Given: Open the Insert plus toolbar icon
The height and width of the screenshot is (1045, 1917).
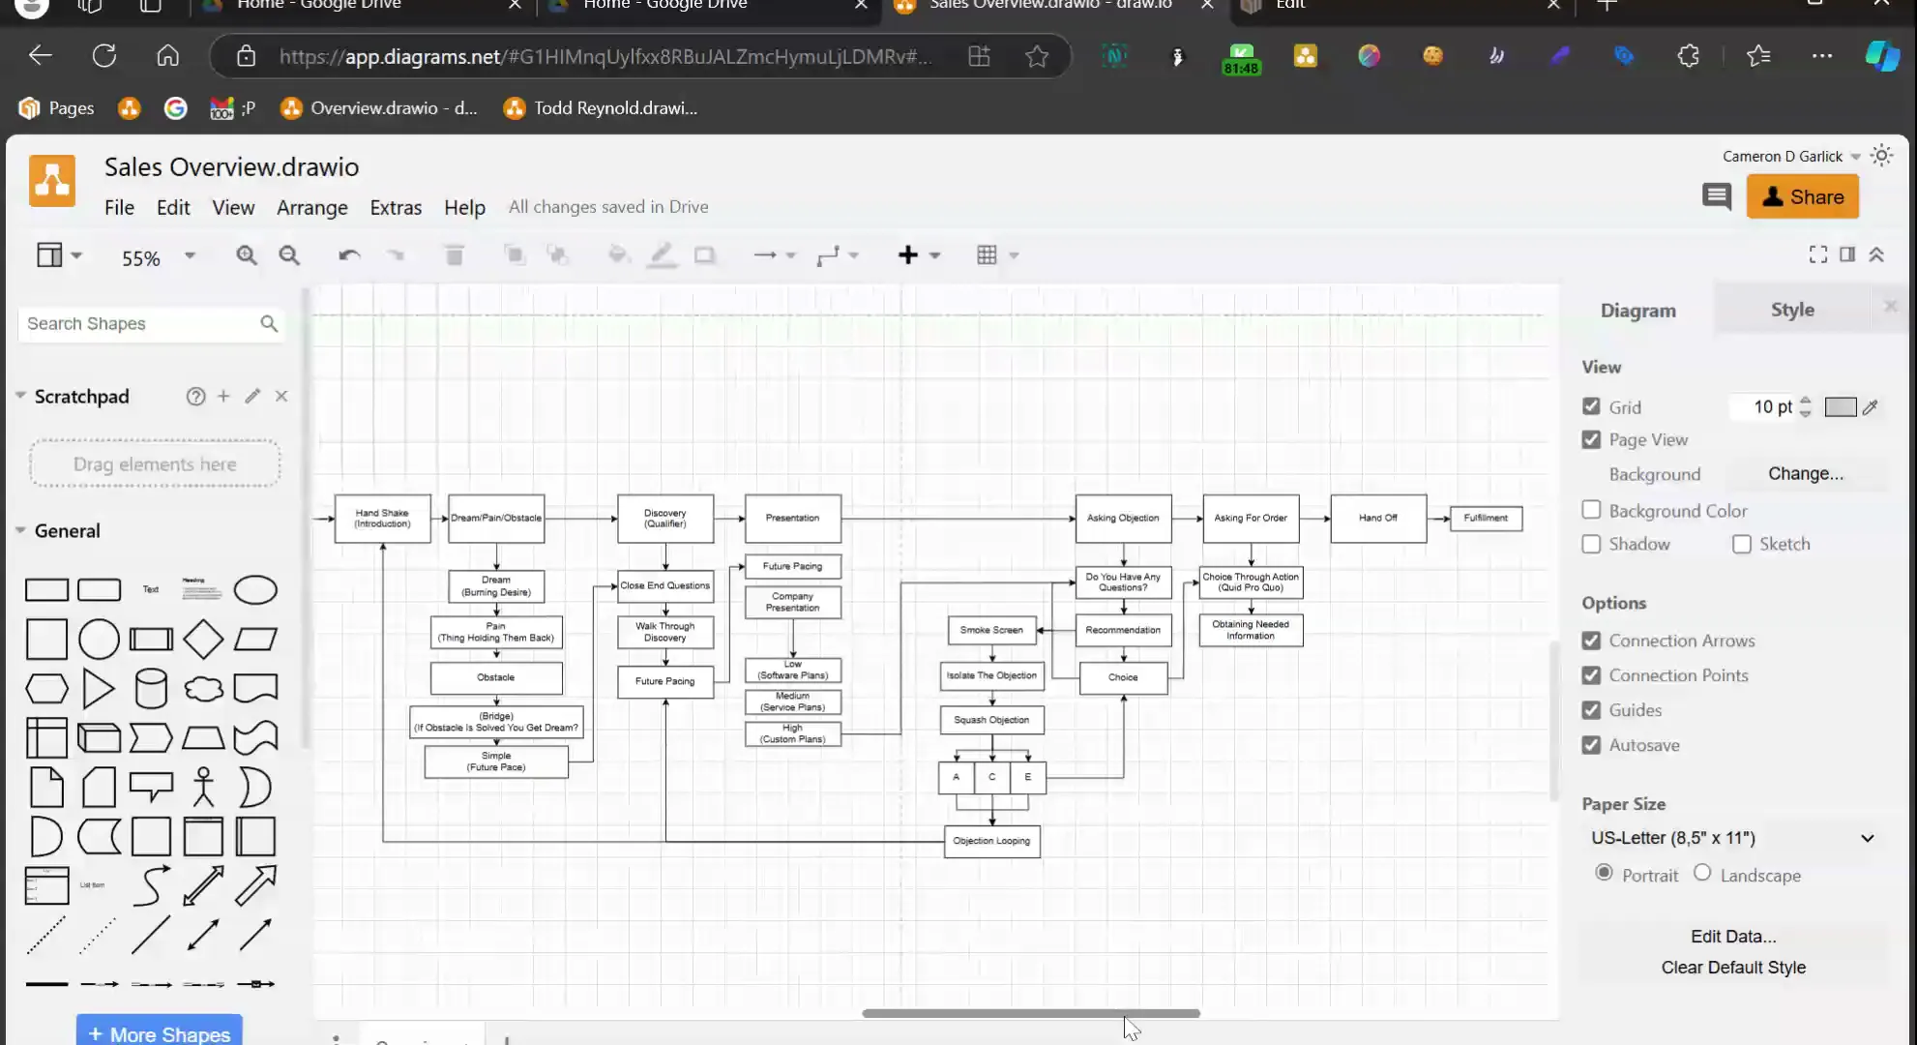Looking at the screenshot, I should [907, 255].
